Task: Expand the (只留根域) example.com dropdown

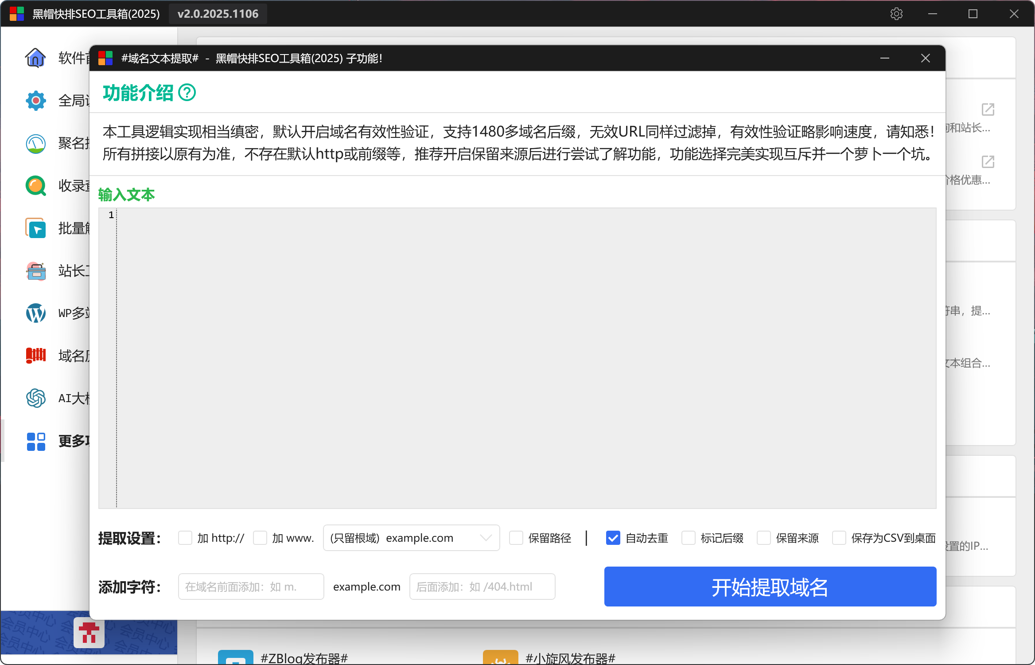Action: (411, 538)
